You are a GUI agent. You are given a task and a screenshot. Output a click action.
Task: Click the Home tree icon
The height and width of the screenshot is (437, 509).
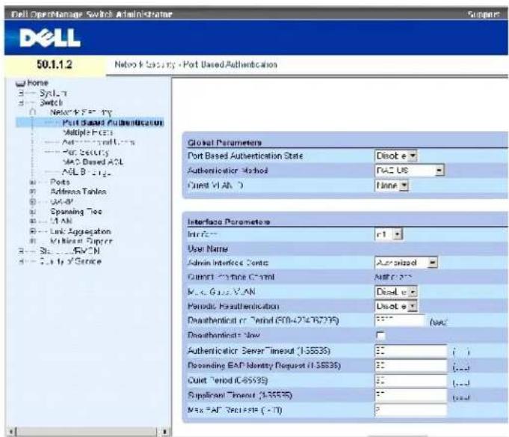click(20, 84)
